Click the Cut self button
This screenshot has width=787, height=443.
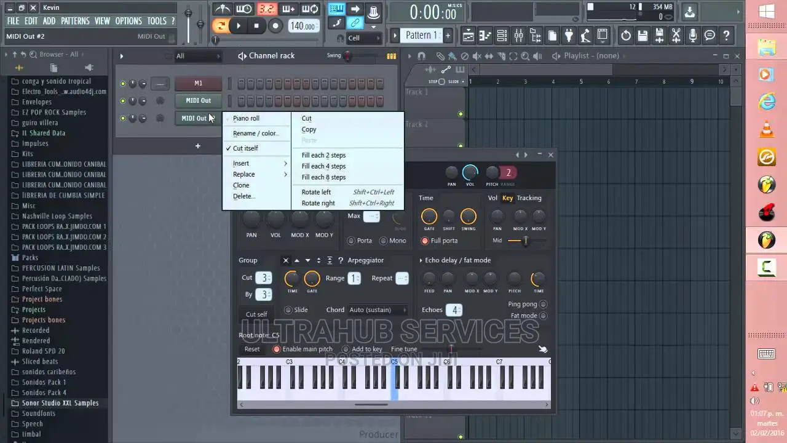click(256, 314)
